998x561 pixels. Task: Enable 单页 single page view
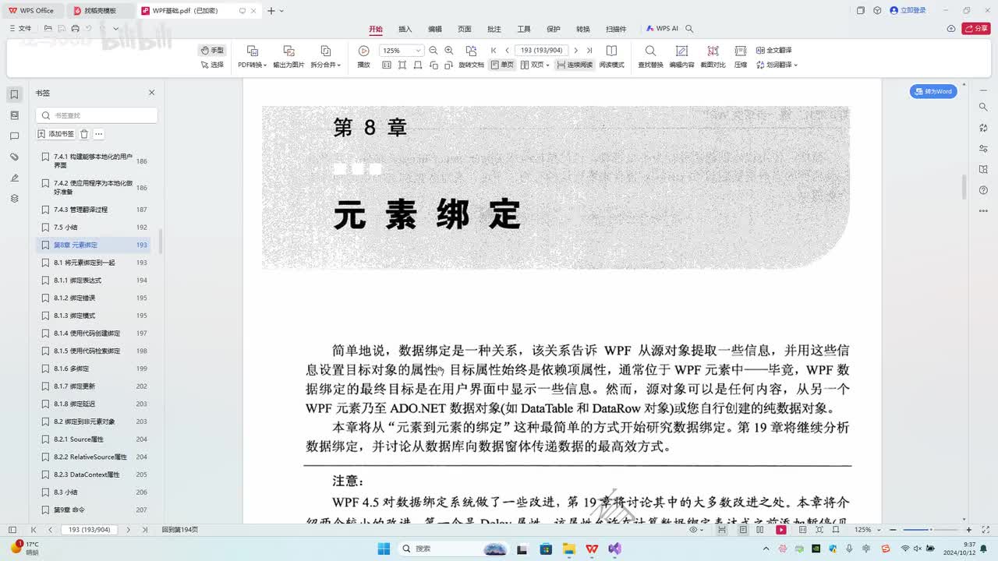pyautogui.click(x=502, y=65)
